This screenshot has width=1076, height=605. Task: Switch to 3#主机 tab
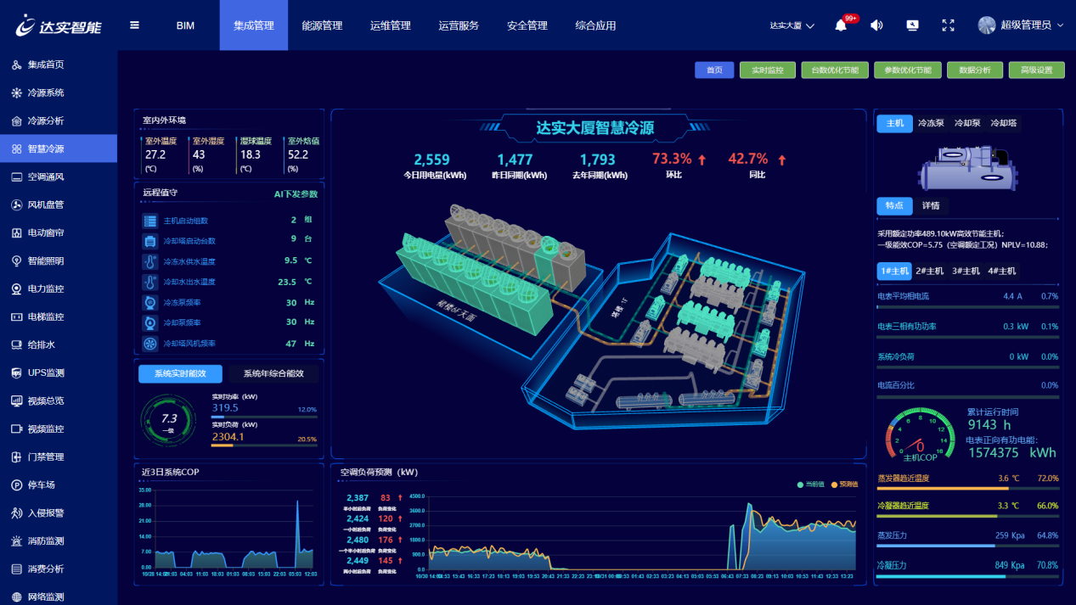coord(966,272)
